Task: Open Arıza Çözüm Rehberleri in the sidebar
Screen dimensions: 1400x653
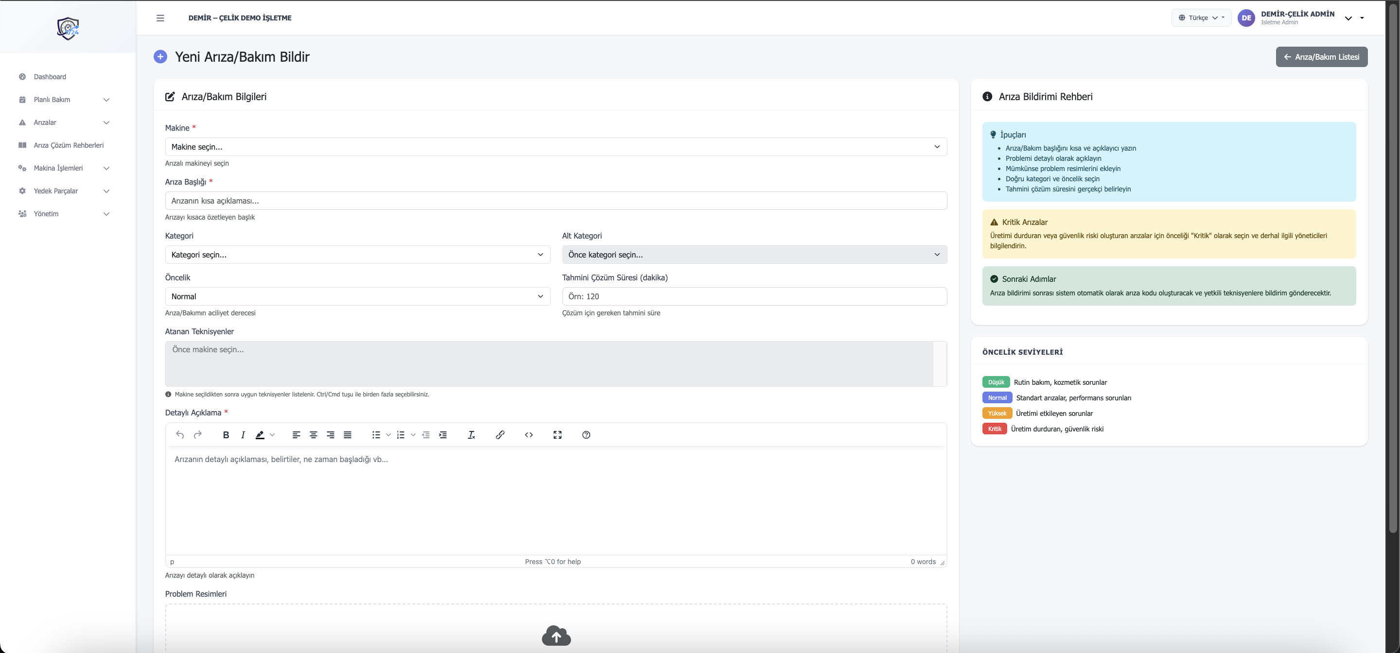Action: tap(69, 145)
